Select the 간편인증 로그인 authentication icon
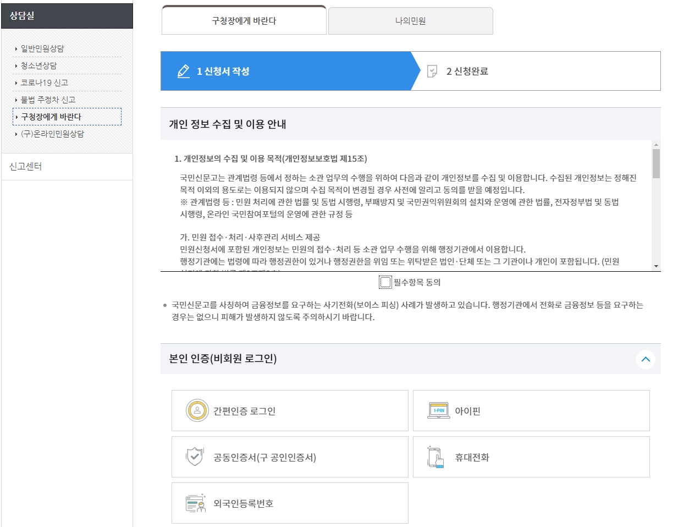This screenshot has height=527, width=673. [197, 410]
